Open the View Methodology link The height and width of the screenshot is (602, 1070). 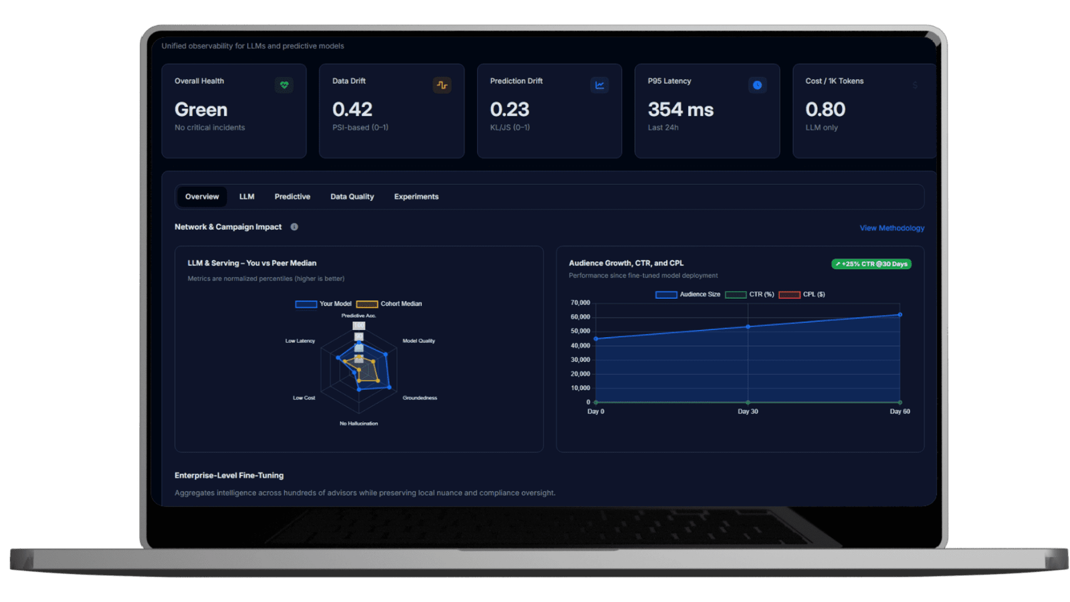pyautogui.click(x=891, y=228)
